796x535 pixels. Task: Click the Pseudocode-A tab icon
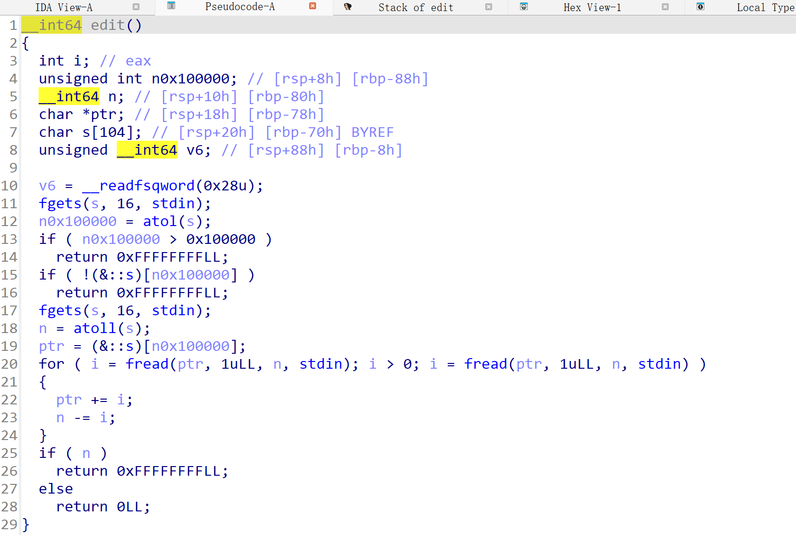[171, 6]
